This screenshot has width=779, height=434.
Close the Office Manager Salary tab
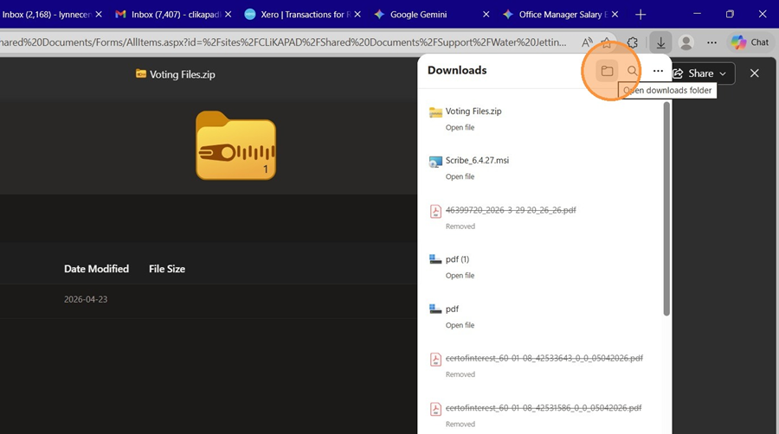pos(615,15)
